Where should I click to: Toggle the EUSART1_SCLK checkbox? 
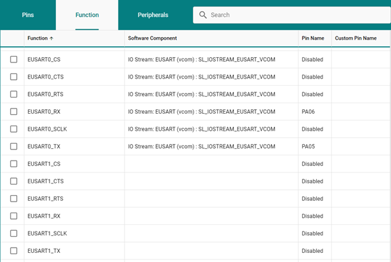(x=14, y=233)
